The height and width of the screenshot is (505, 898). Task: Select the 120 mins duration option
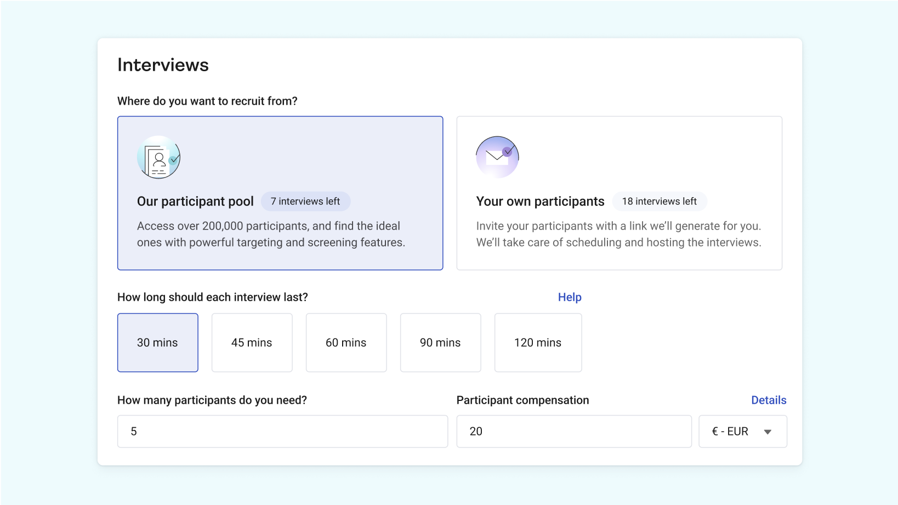pyautogui.click(x=538, y=343)
